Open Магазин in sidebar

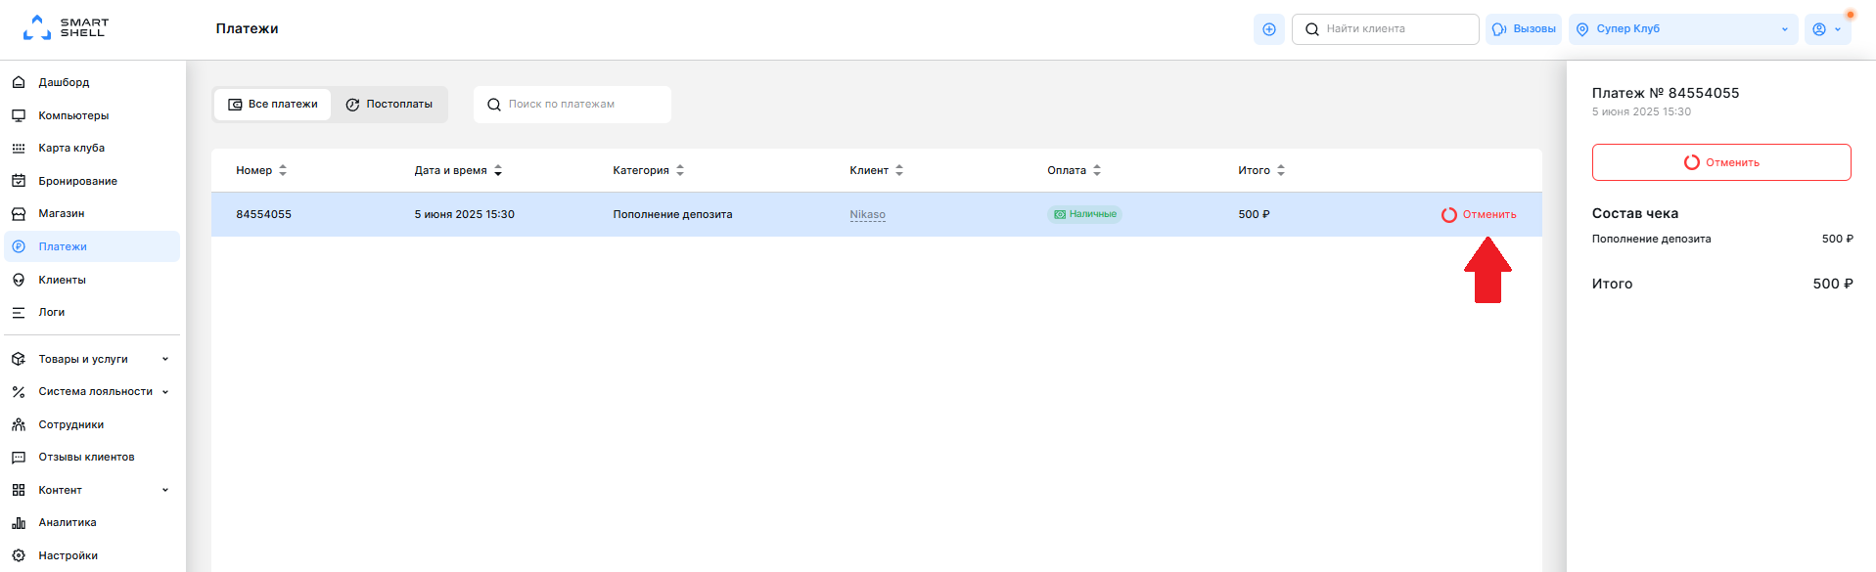coord(61,213)
